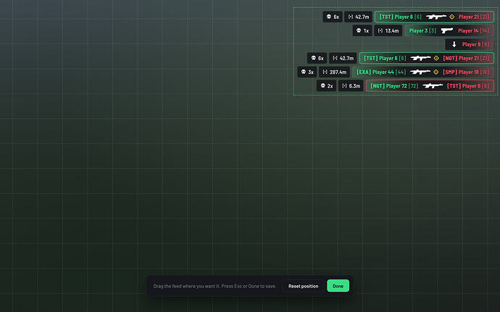Click the rifle icon after [NGT] Player 72
The width and height of the screenshot is (500, 312).
433,85
